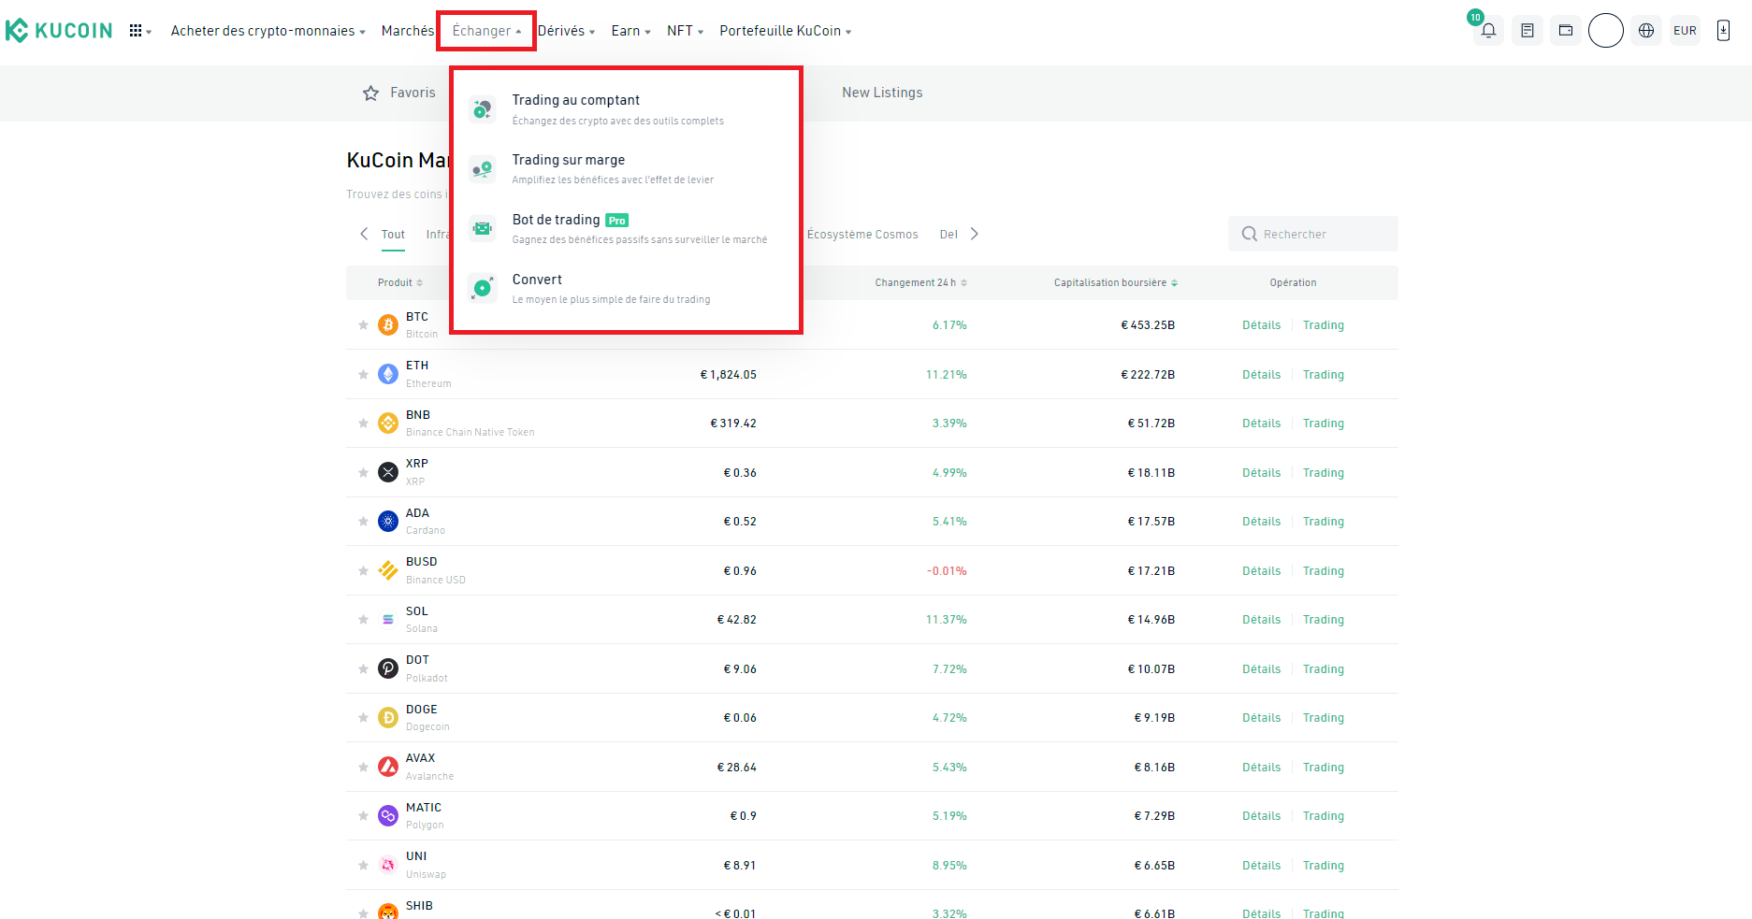Image resolution: width=1752 pixels, height=919 pixels.
Task: Click the Cardano ADA coin icon
Action: [x=388, y=521]
